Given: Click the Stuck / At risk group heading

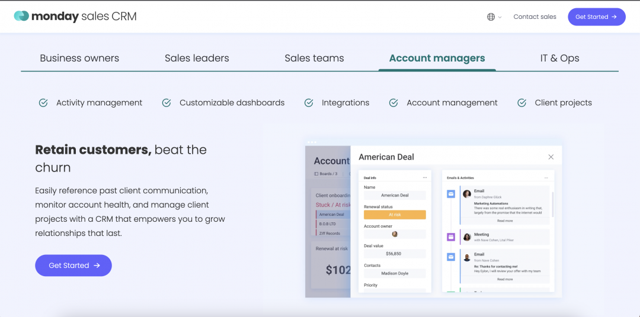Looking at the screenshot, I should (333, 205).
